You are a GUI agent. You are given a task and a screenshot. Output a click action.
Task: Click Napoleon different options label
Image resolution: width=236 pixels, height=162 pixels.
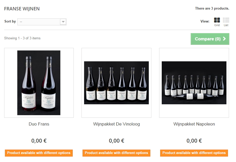[194, 153]
